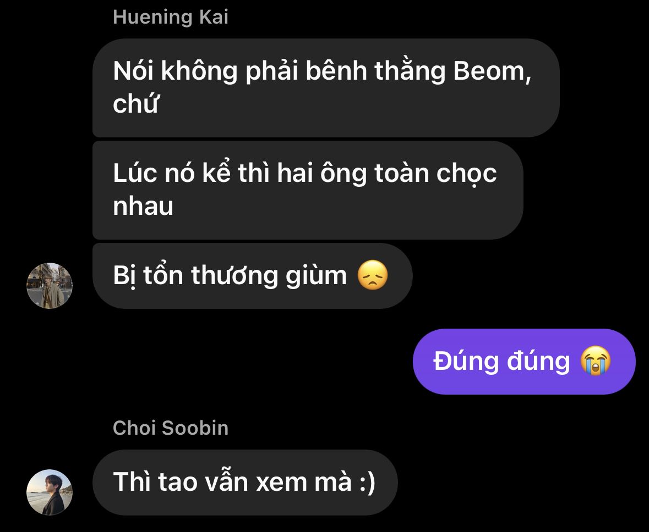Open Choi Soobin sender name label
Screen dimensions: 649x532
pyautogui.click(x=171, y=428)
